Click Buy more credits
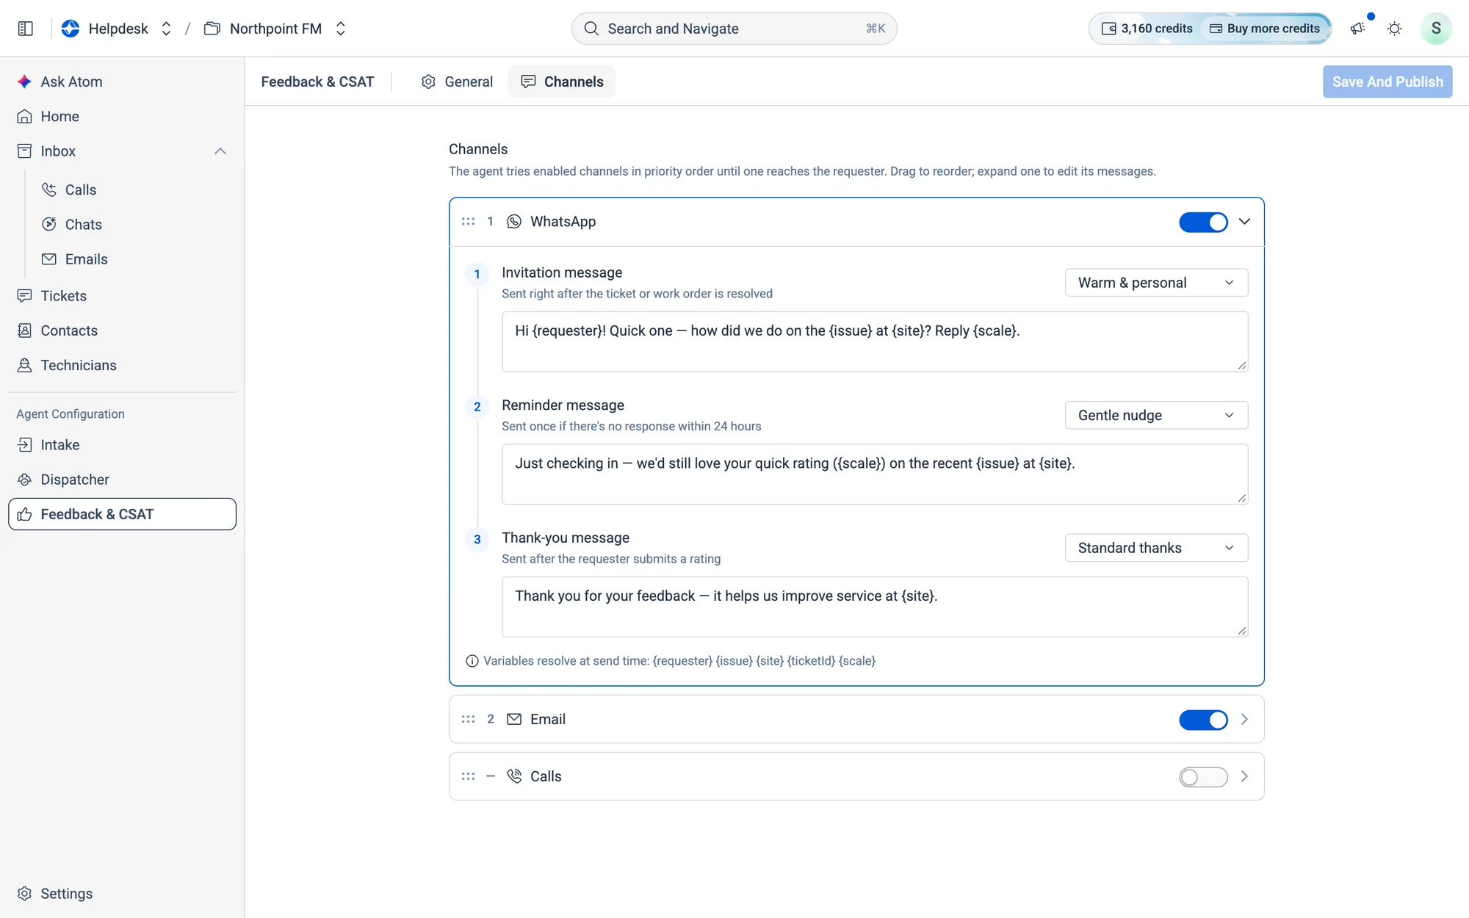 click(x=1265, y=29)
